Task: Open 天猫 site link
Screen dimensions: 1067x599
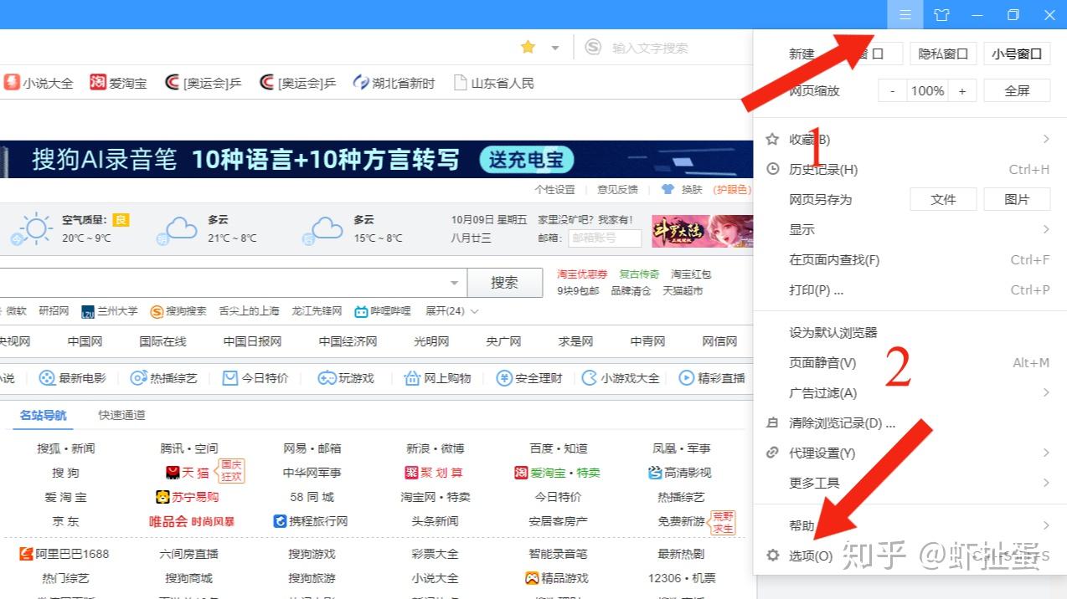Action: click(188, 473)
